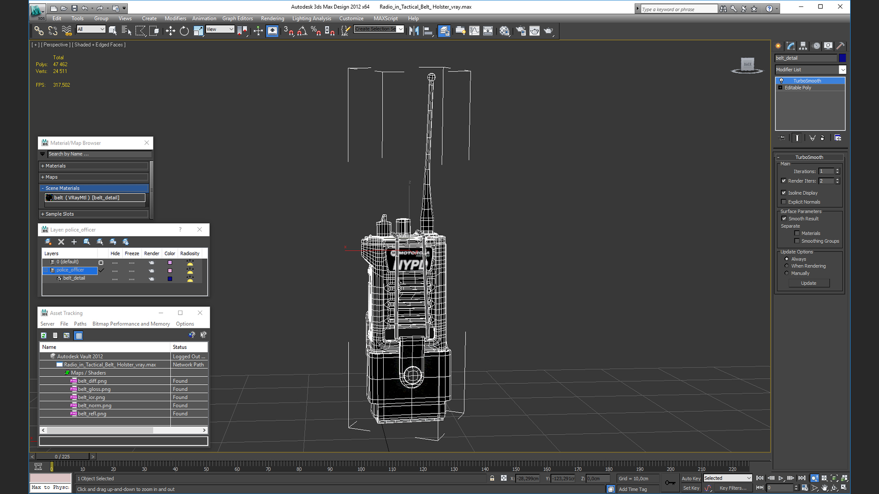Toggle Angle Snap in the main toolbar
Image resolution: width=879 pixels, height=494 pixels.
302,31
